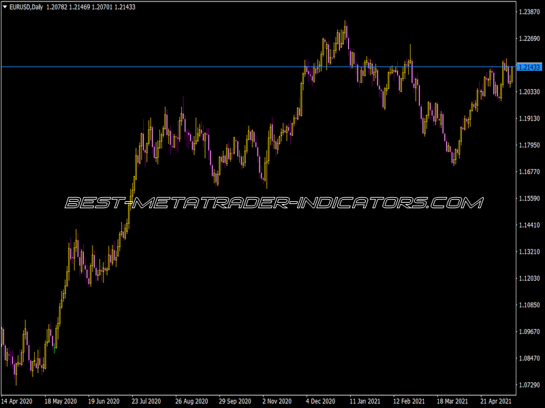This screenshot has height=408, width=545.
Task: Click the 1.15590 price scale value
Action: pyautogui.click(x=529, y=199)
